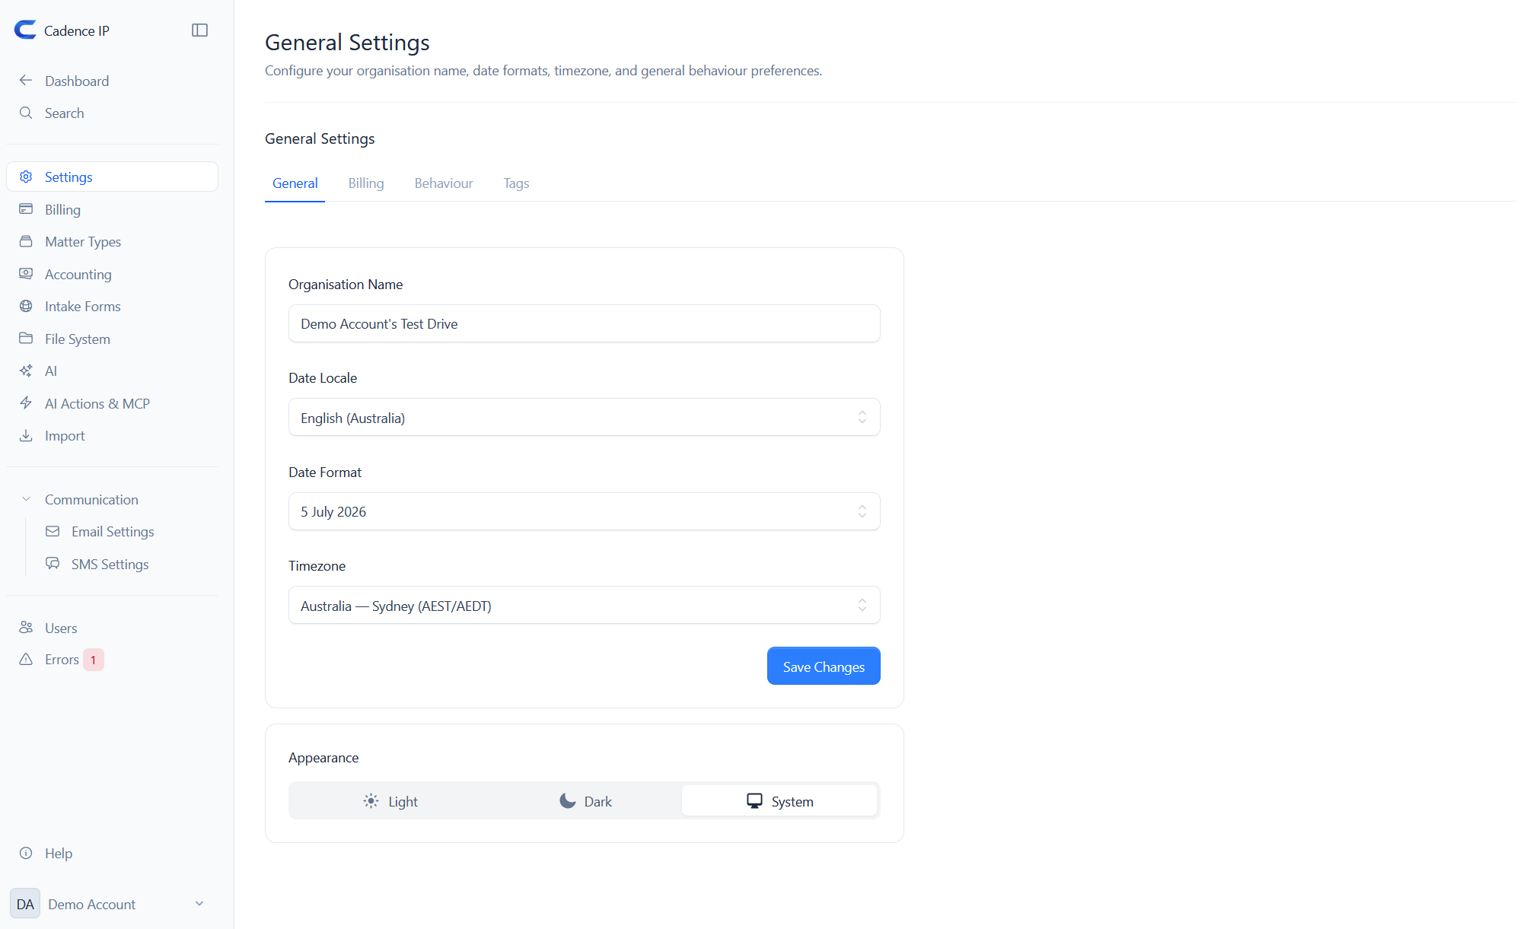Open Intake Forms page
The height and width of the screenshot is (929, 1536).
coord(113,306)
